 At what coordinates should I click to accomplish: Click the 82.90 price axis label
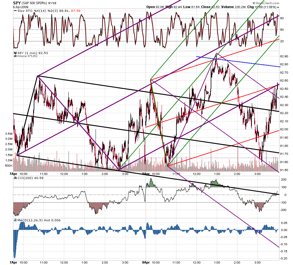pos(284,56)
